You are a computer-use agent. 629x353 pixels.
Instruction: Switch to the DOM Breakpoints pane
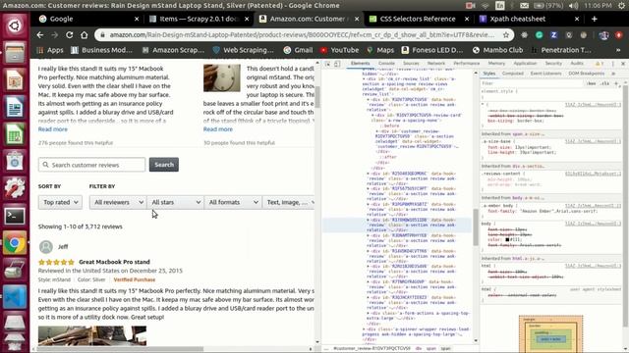pyautogui.click(x=586, y=74)
